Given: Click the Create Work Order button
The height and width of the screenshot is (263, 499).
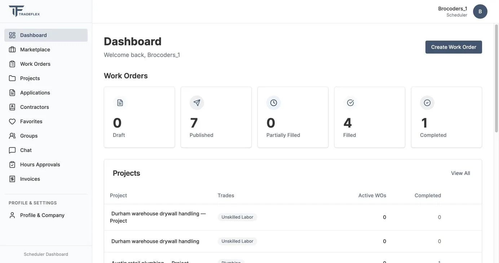Looking at the screenshot, I should coord(454,47).
